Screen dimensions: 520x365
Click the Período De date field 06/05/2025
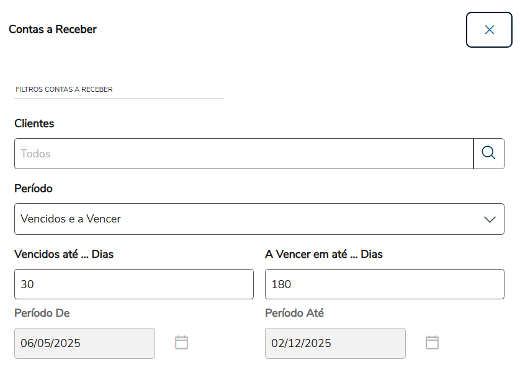click(85, 343)
